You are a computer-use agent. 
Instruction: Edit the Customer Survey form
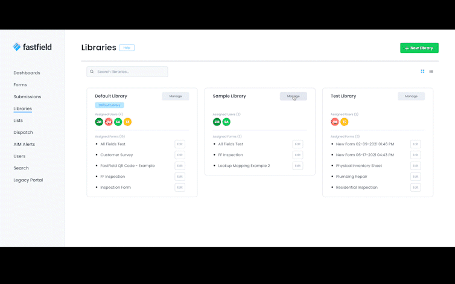click(x=180, y=155)
